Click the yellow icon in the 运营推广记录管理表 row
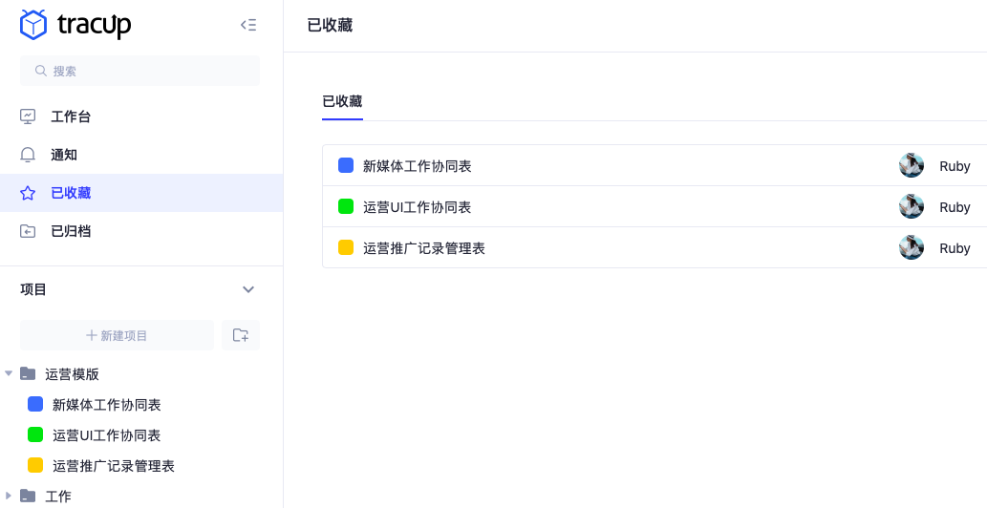This screenshot has height=508, width=987. (x=346, y=247)
